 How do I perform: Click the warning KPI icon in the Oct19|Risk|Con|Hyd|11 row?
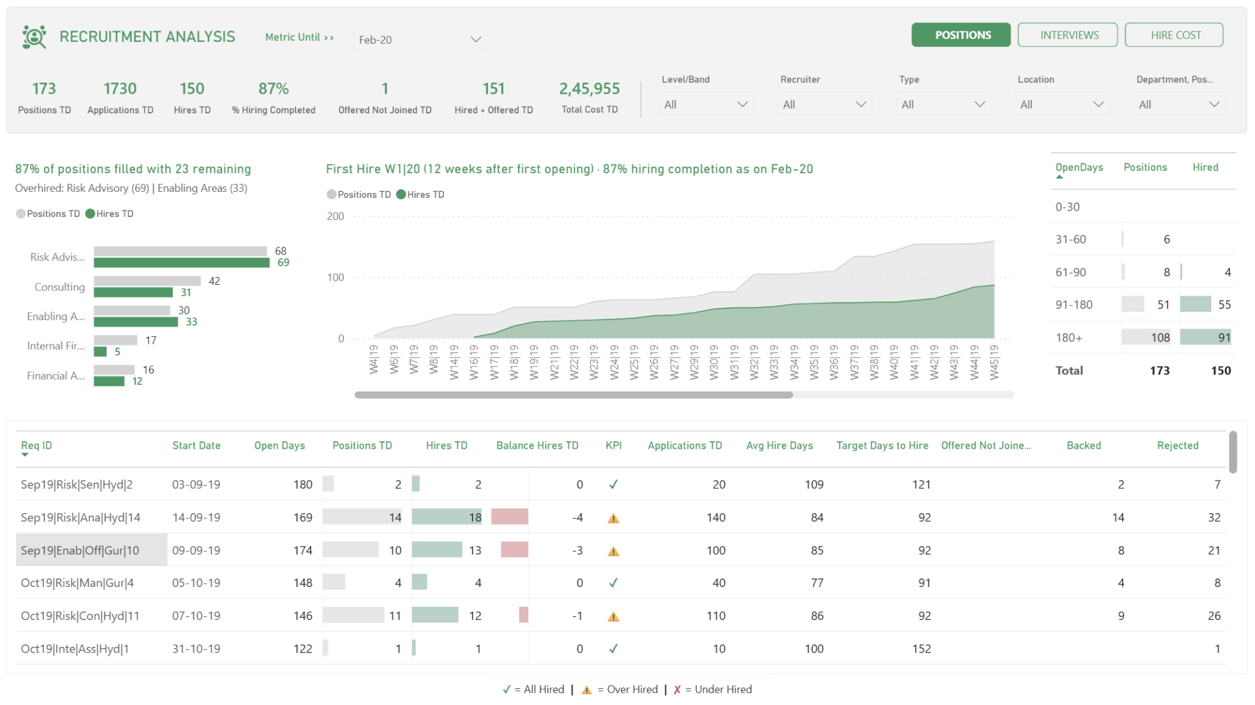point(614,617)
